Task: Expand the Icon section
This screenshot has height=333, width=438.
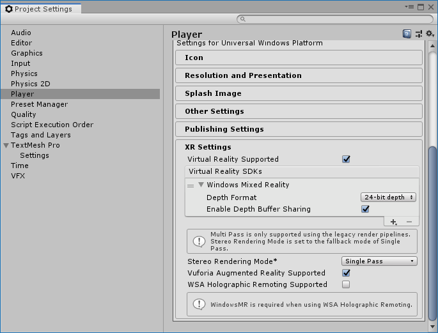Action: point(299,58)
